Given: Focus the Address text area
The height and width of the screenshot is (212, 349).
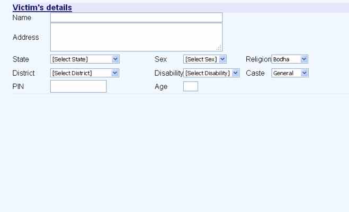Looking at the screenshot, I should click(136, 37).
